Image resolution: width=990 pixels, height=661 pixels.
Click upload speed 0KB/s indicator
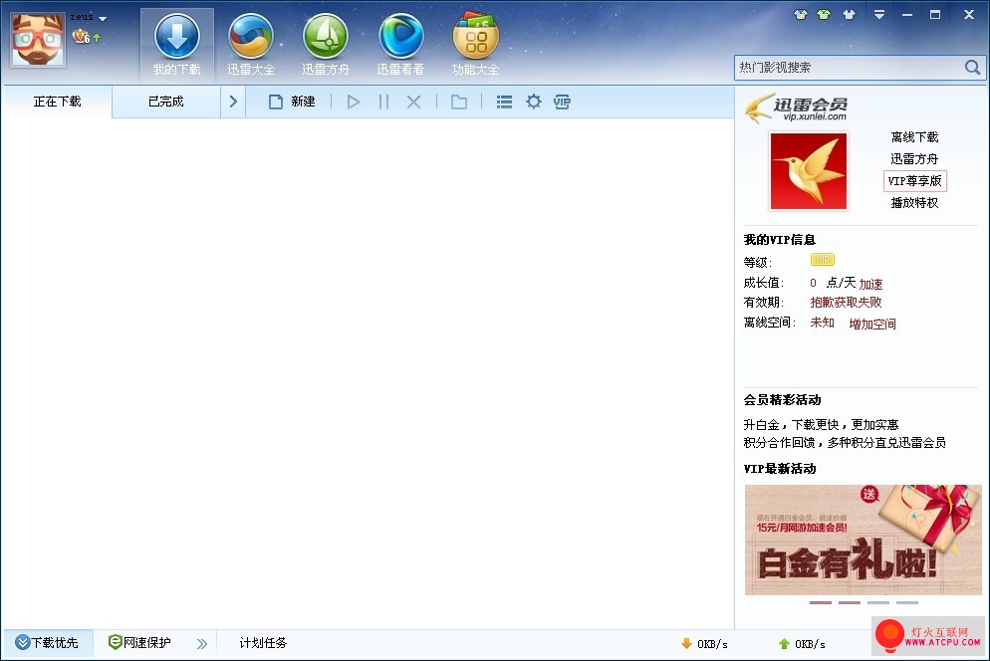[802, 644]
